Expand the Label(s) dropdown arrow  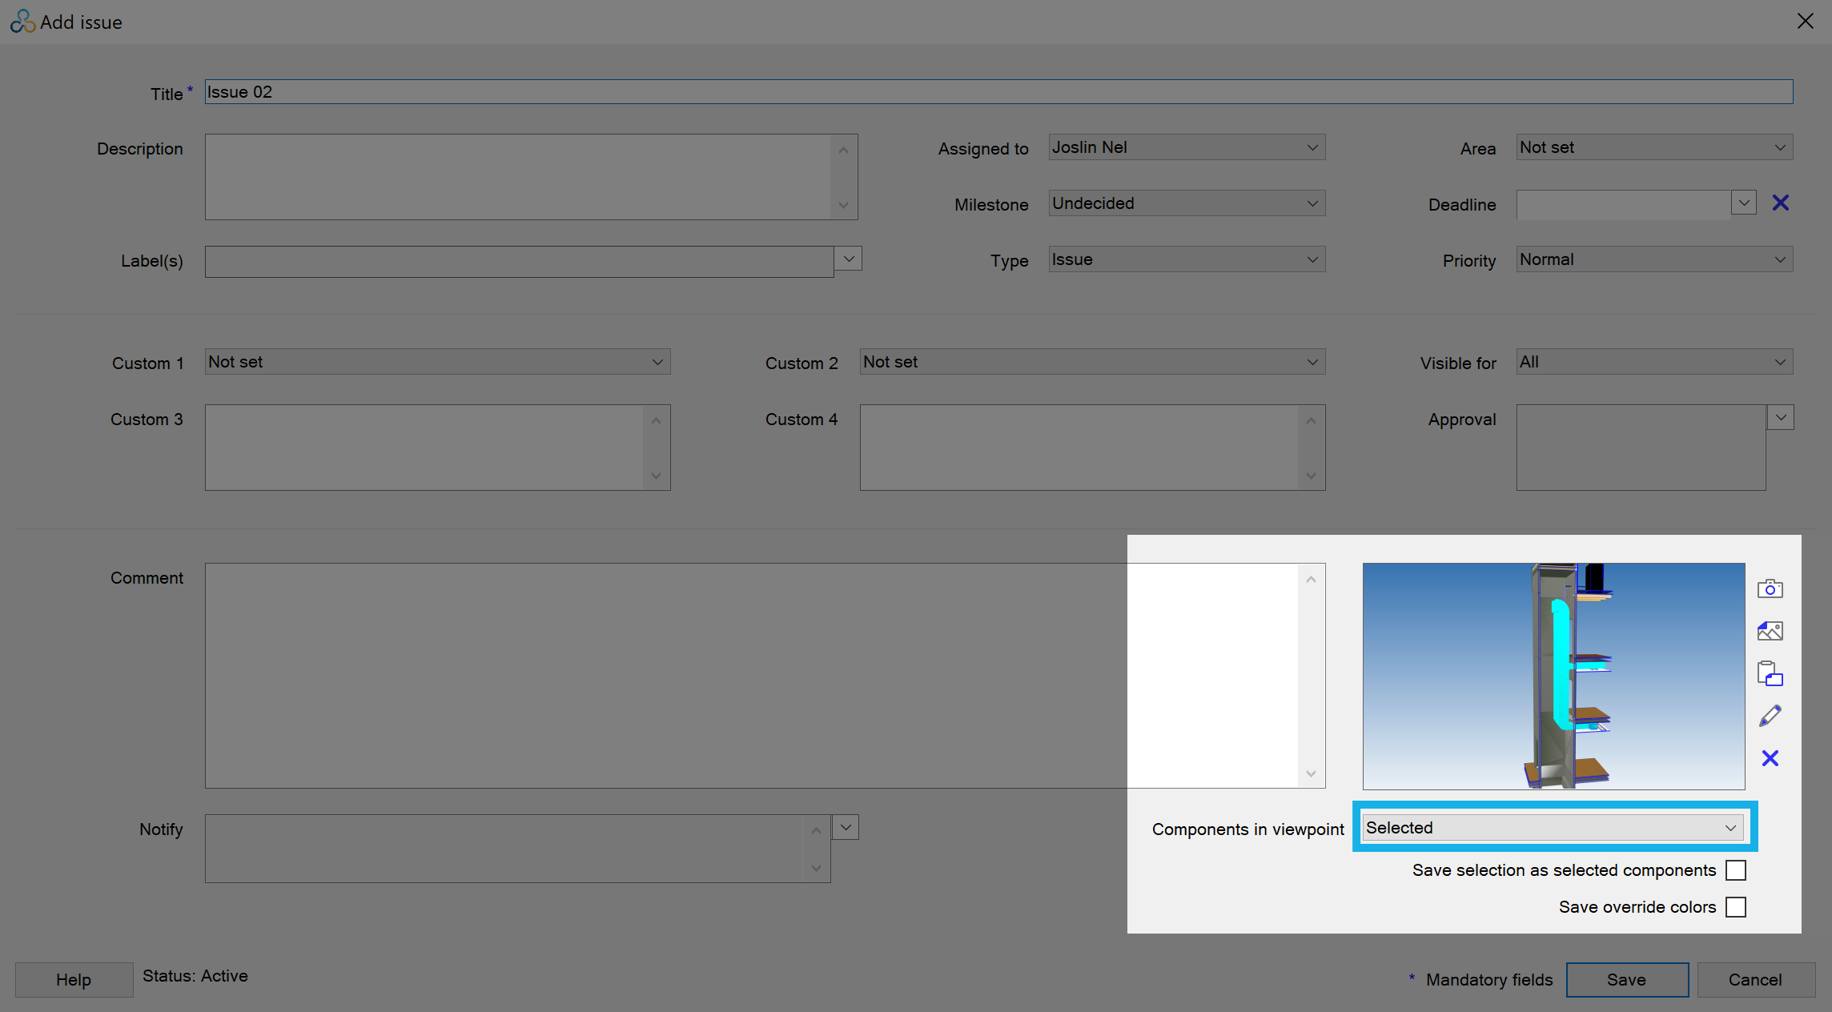coord(849,259)
